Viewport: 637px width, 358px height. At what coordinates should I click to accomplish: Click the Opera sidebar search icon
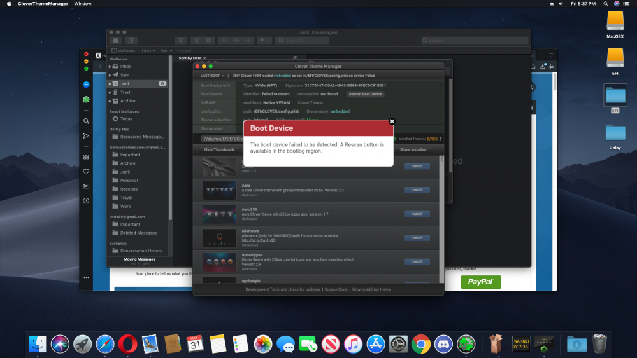pyautogui.click(x=86, y=121)
